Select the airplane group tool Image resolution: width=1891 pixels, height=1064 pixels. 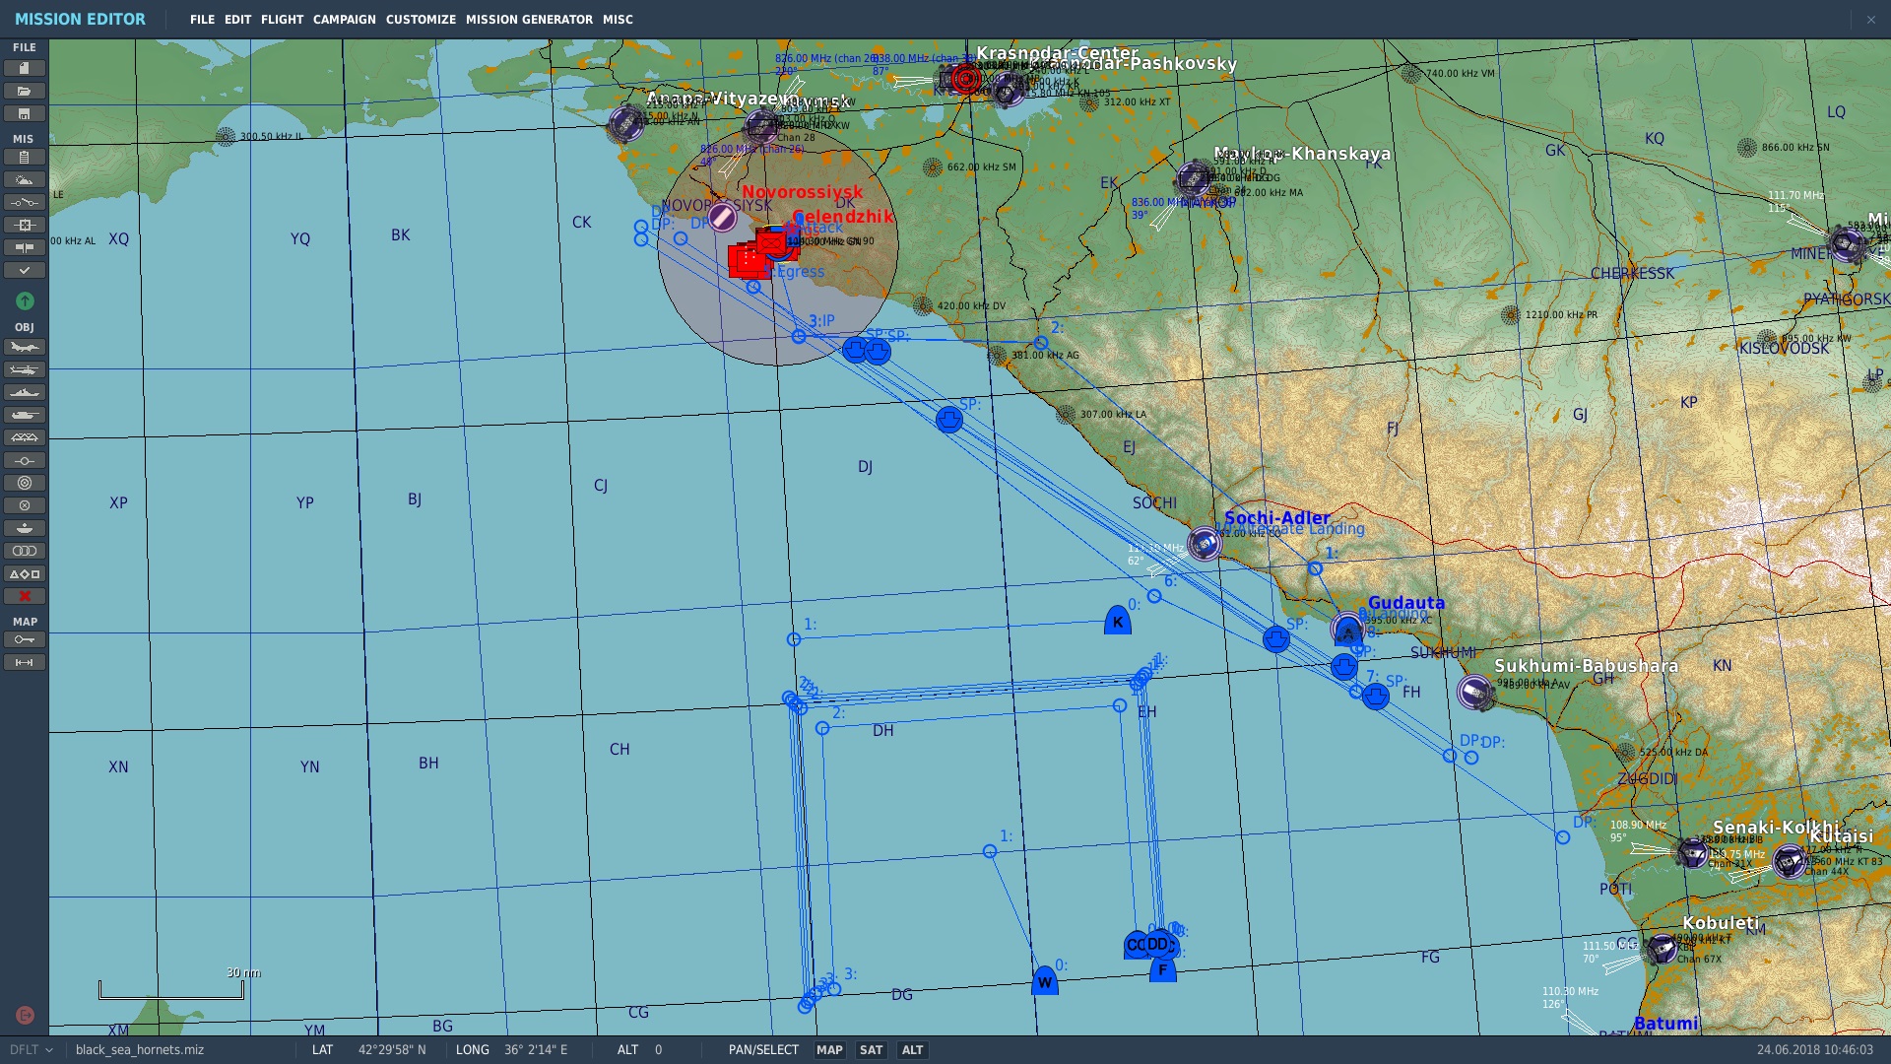click(x=25, y=348)
